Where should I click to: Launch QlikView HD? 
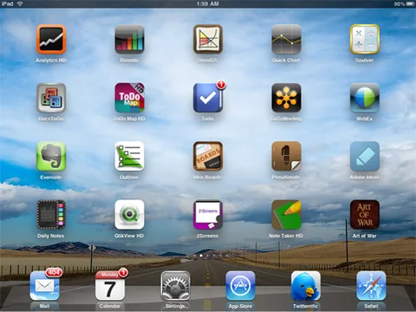click(129, 215)
